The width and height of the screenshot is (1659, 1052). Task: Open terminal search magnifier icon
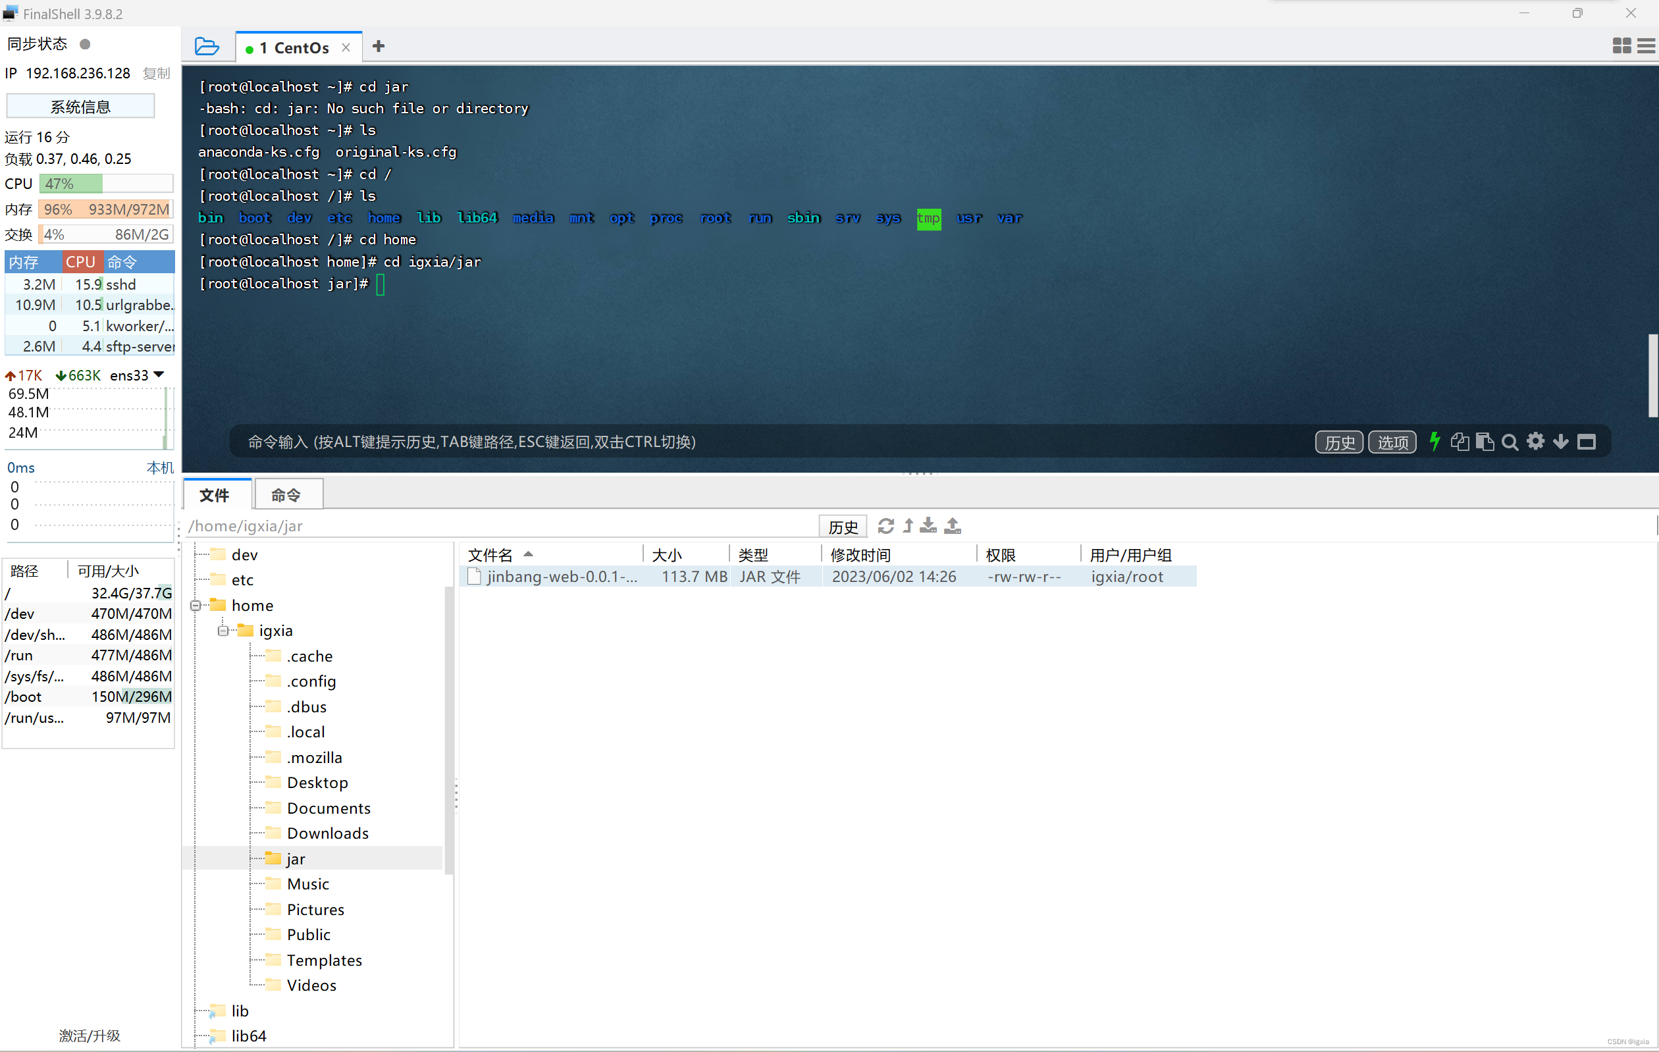tap(1510, 442)
